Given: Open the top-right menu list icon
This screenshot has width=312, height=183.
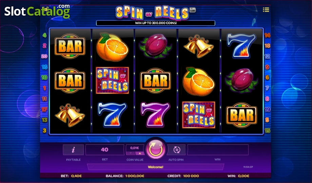Looking at the screenshot, I should pyautogui.click(x=266, y=9).
